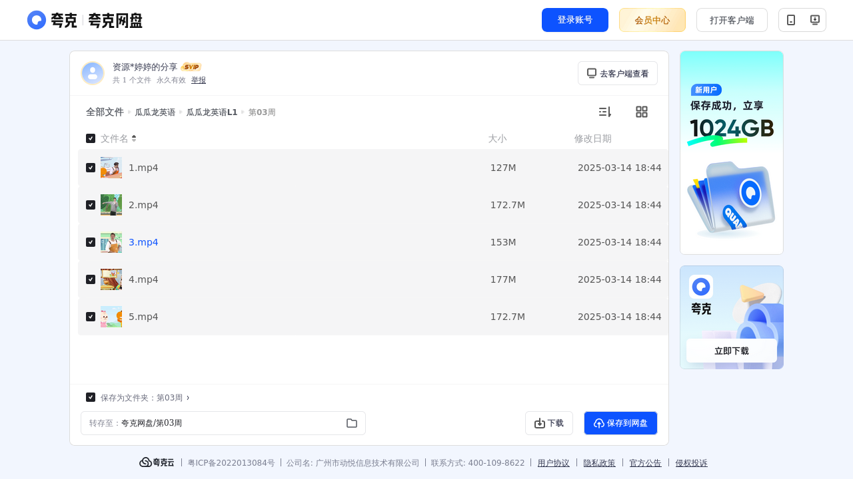This screenshot has width=853, height=479.
Task: Uncheck the 3.mp4 checkbox
Action: 91,242
